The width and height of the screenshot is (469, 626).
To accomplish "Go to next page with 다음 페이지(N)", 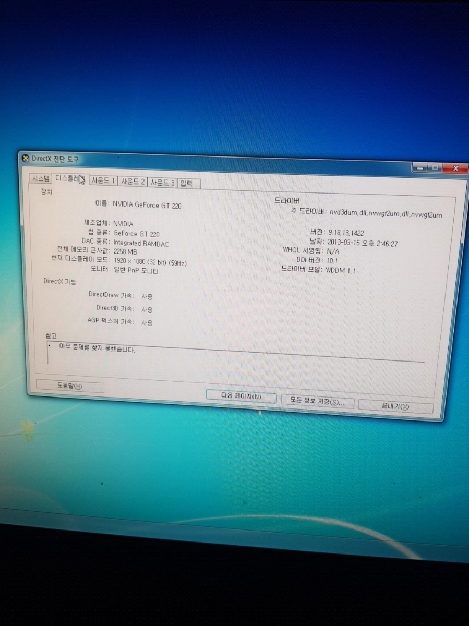I will click(241, 396).
